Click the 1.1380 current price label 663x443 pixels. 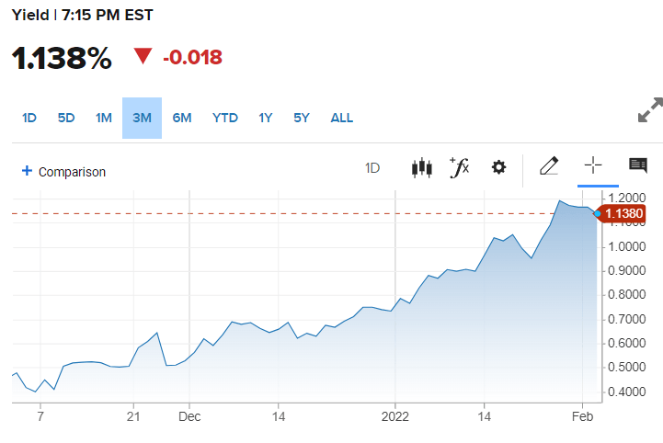tap(624, 214)
